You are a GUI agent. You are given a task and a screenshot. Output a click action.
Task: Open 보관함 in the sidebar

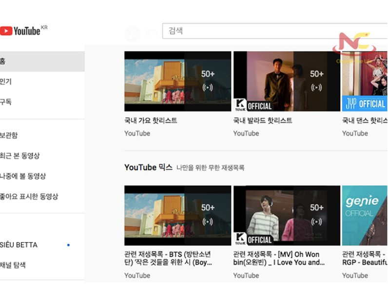(9, 135)
